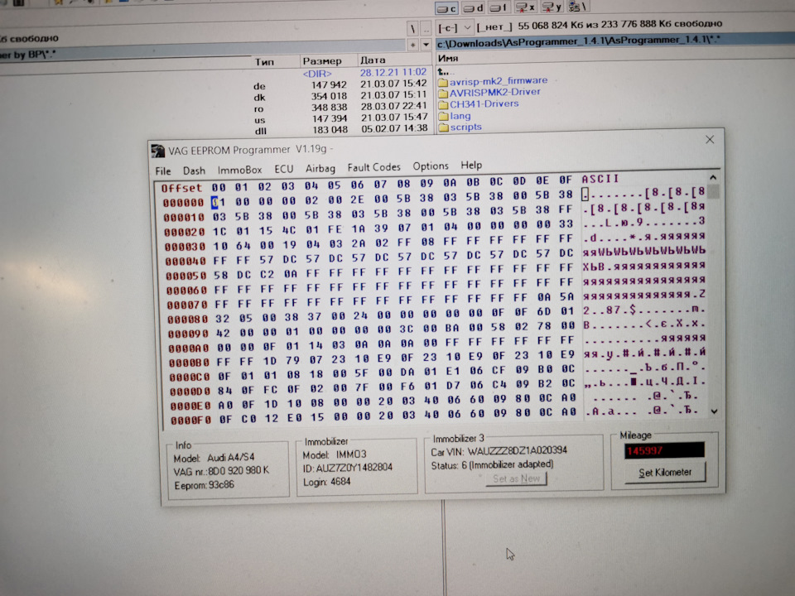This screenshot has width=795, height=596.
Task: Open the File menu
Action: (x=163, y=171)
